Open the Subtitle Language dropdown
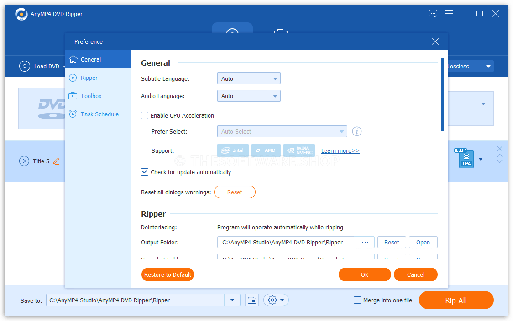Image resolution: width=513 pixels, height=321 pixels. (249, 78)
